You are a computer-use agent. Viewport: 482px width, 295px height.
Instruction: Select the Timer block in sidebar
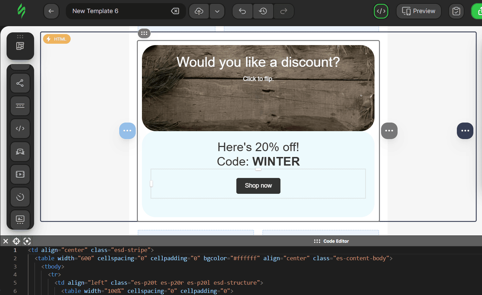[x=20, y=197]
